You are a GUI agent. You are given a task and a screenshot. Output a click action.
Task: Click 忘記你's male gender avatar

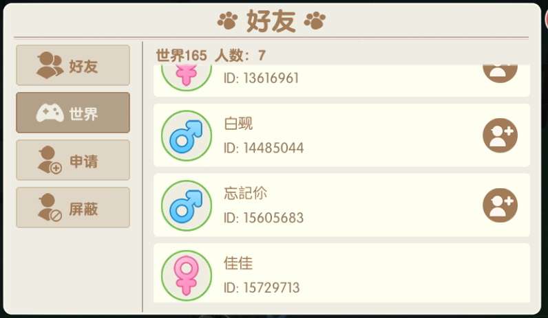click(187, 206)
